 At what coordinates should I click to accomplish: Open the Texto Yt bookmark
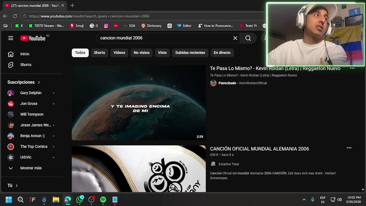(248, 26)
